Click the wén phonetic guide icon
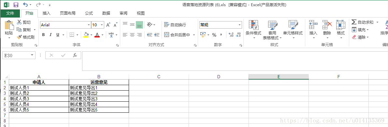The width and height of the screenshot is (388, 127). pyautogui.click(x=111, y=35)
